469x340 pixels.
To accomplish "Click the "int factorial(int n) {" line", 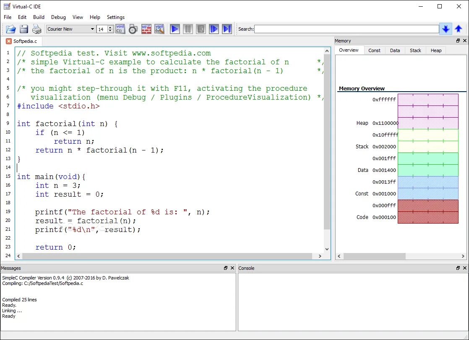I will tap(67, 124).
